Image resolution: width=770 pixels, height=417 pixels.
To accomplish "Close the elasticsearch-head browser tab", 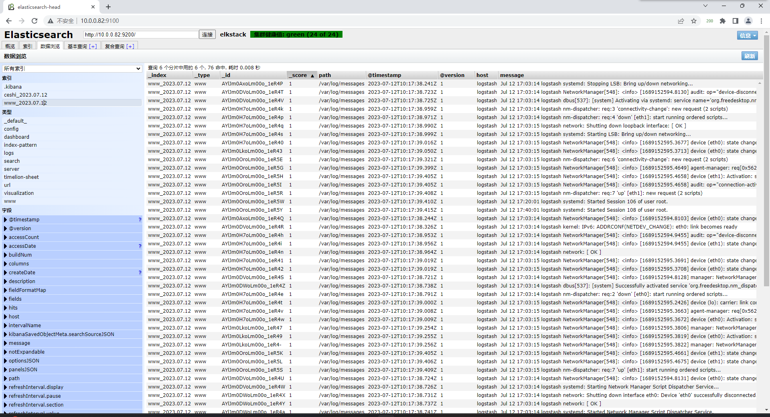I will (x=93, y=7).
